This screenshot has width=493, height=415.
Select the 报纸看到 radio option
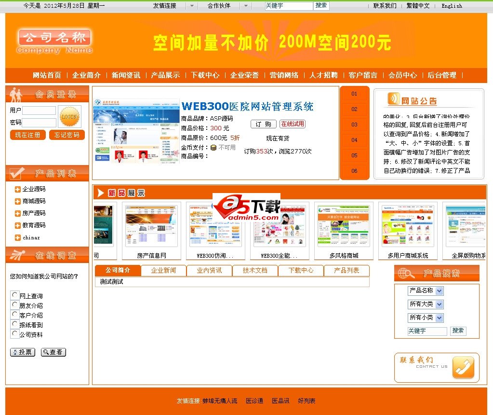click(14, 324)
